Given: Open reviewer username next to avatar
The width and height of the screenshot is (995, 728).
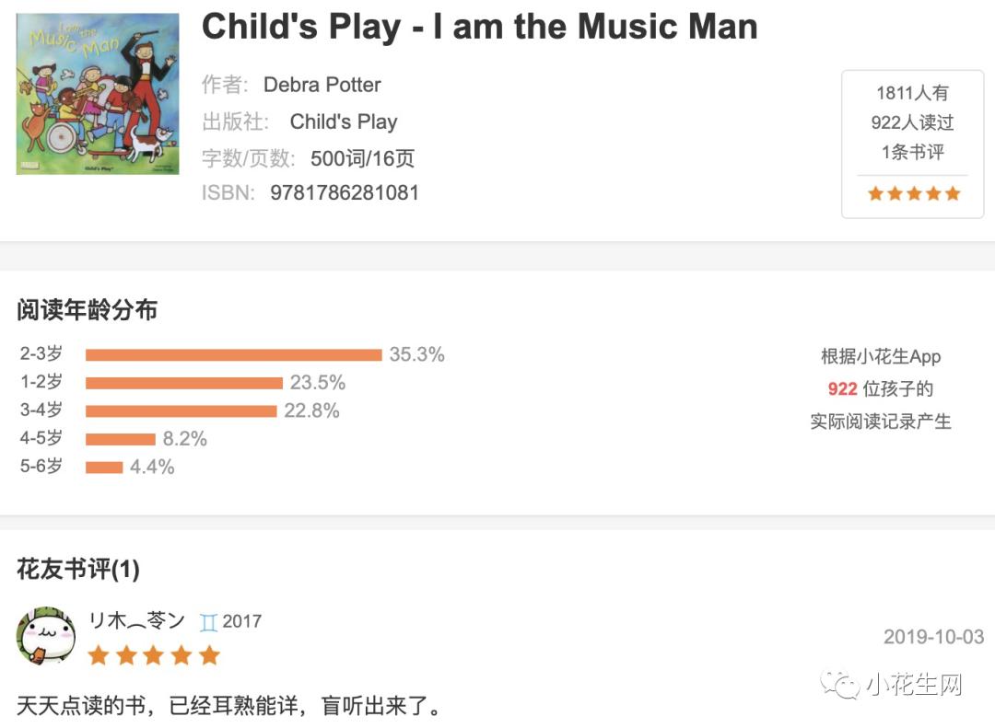Looking at the screenshot, I should tap(136, 620).
